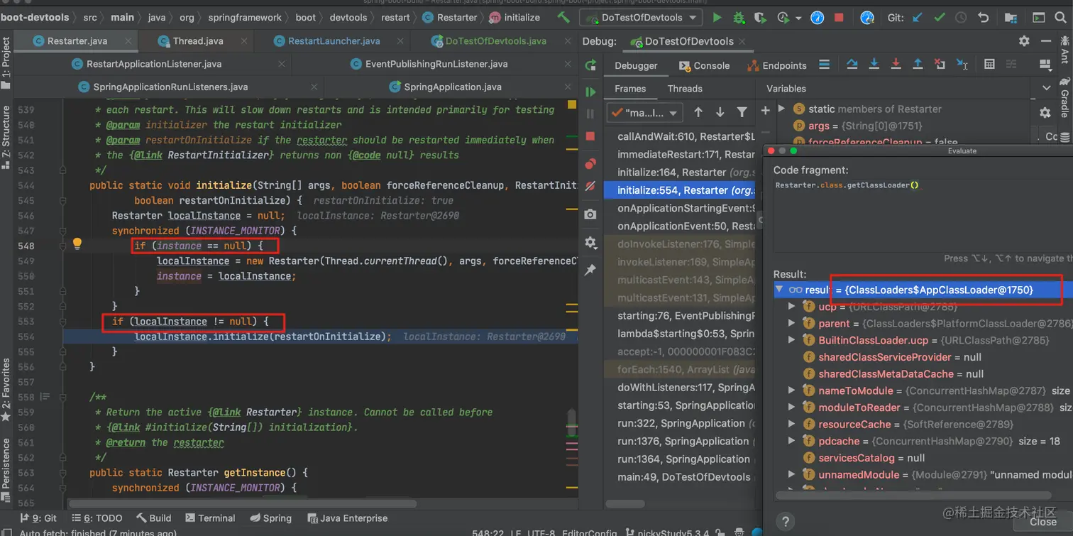The height and width of the screenshot is (536, 1073).
Task: Open debug tool window settings gear
Action: (x=1024, y=41)
